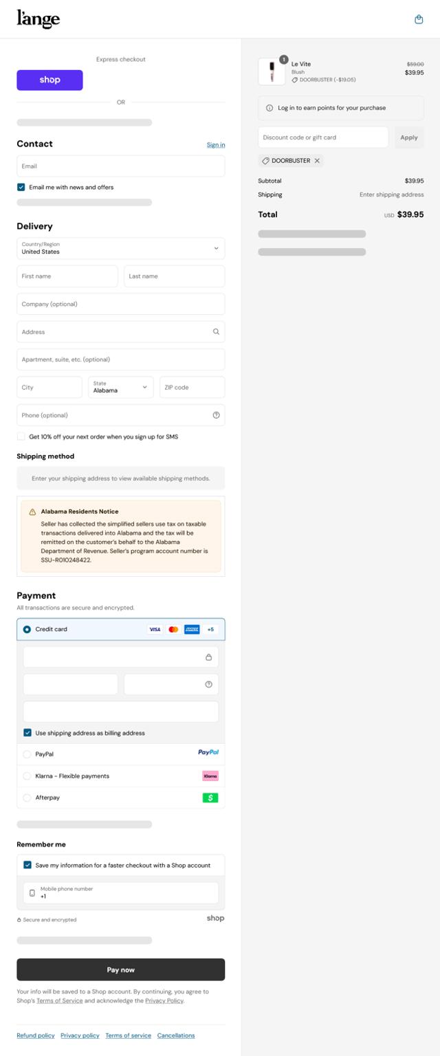
Task: Click the Mastercard icon
Action: 173,629
